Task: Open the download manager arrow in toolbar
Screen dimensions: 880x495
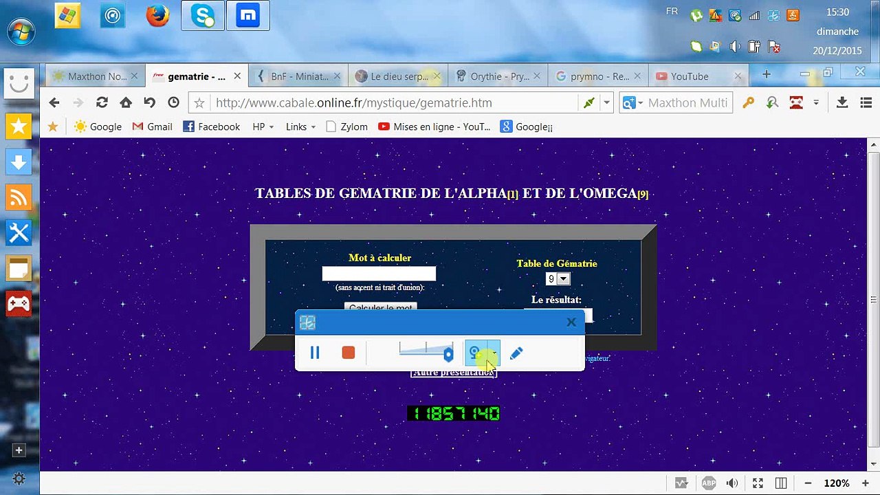Action: [x=841, y=102]
